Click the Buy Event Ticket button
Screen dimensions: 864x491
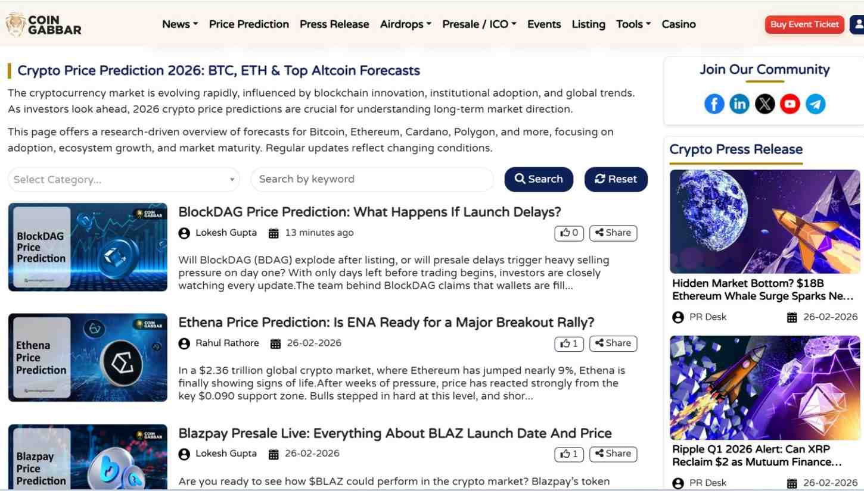click(804, 24)
